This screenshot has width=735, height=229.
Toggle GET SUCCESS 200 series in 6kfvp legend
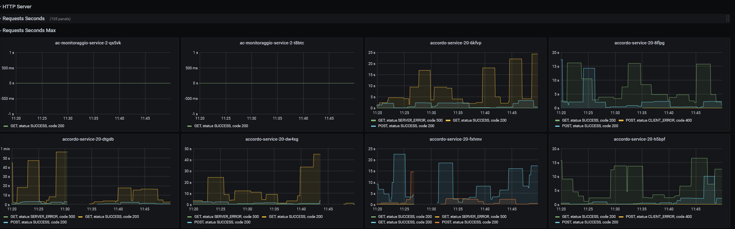click(479, 120)
